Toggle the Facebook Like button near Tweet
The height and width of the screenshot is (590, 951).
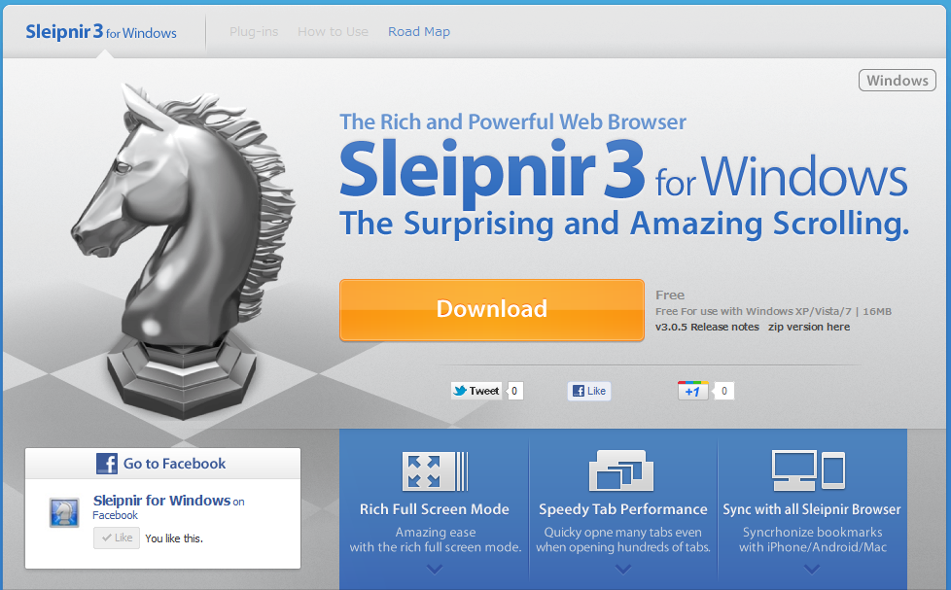pos(589,391)
